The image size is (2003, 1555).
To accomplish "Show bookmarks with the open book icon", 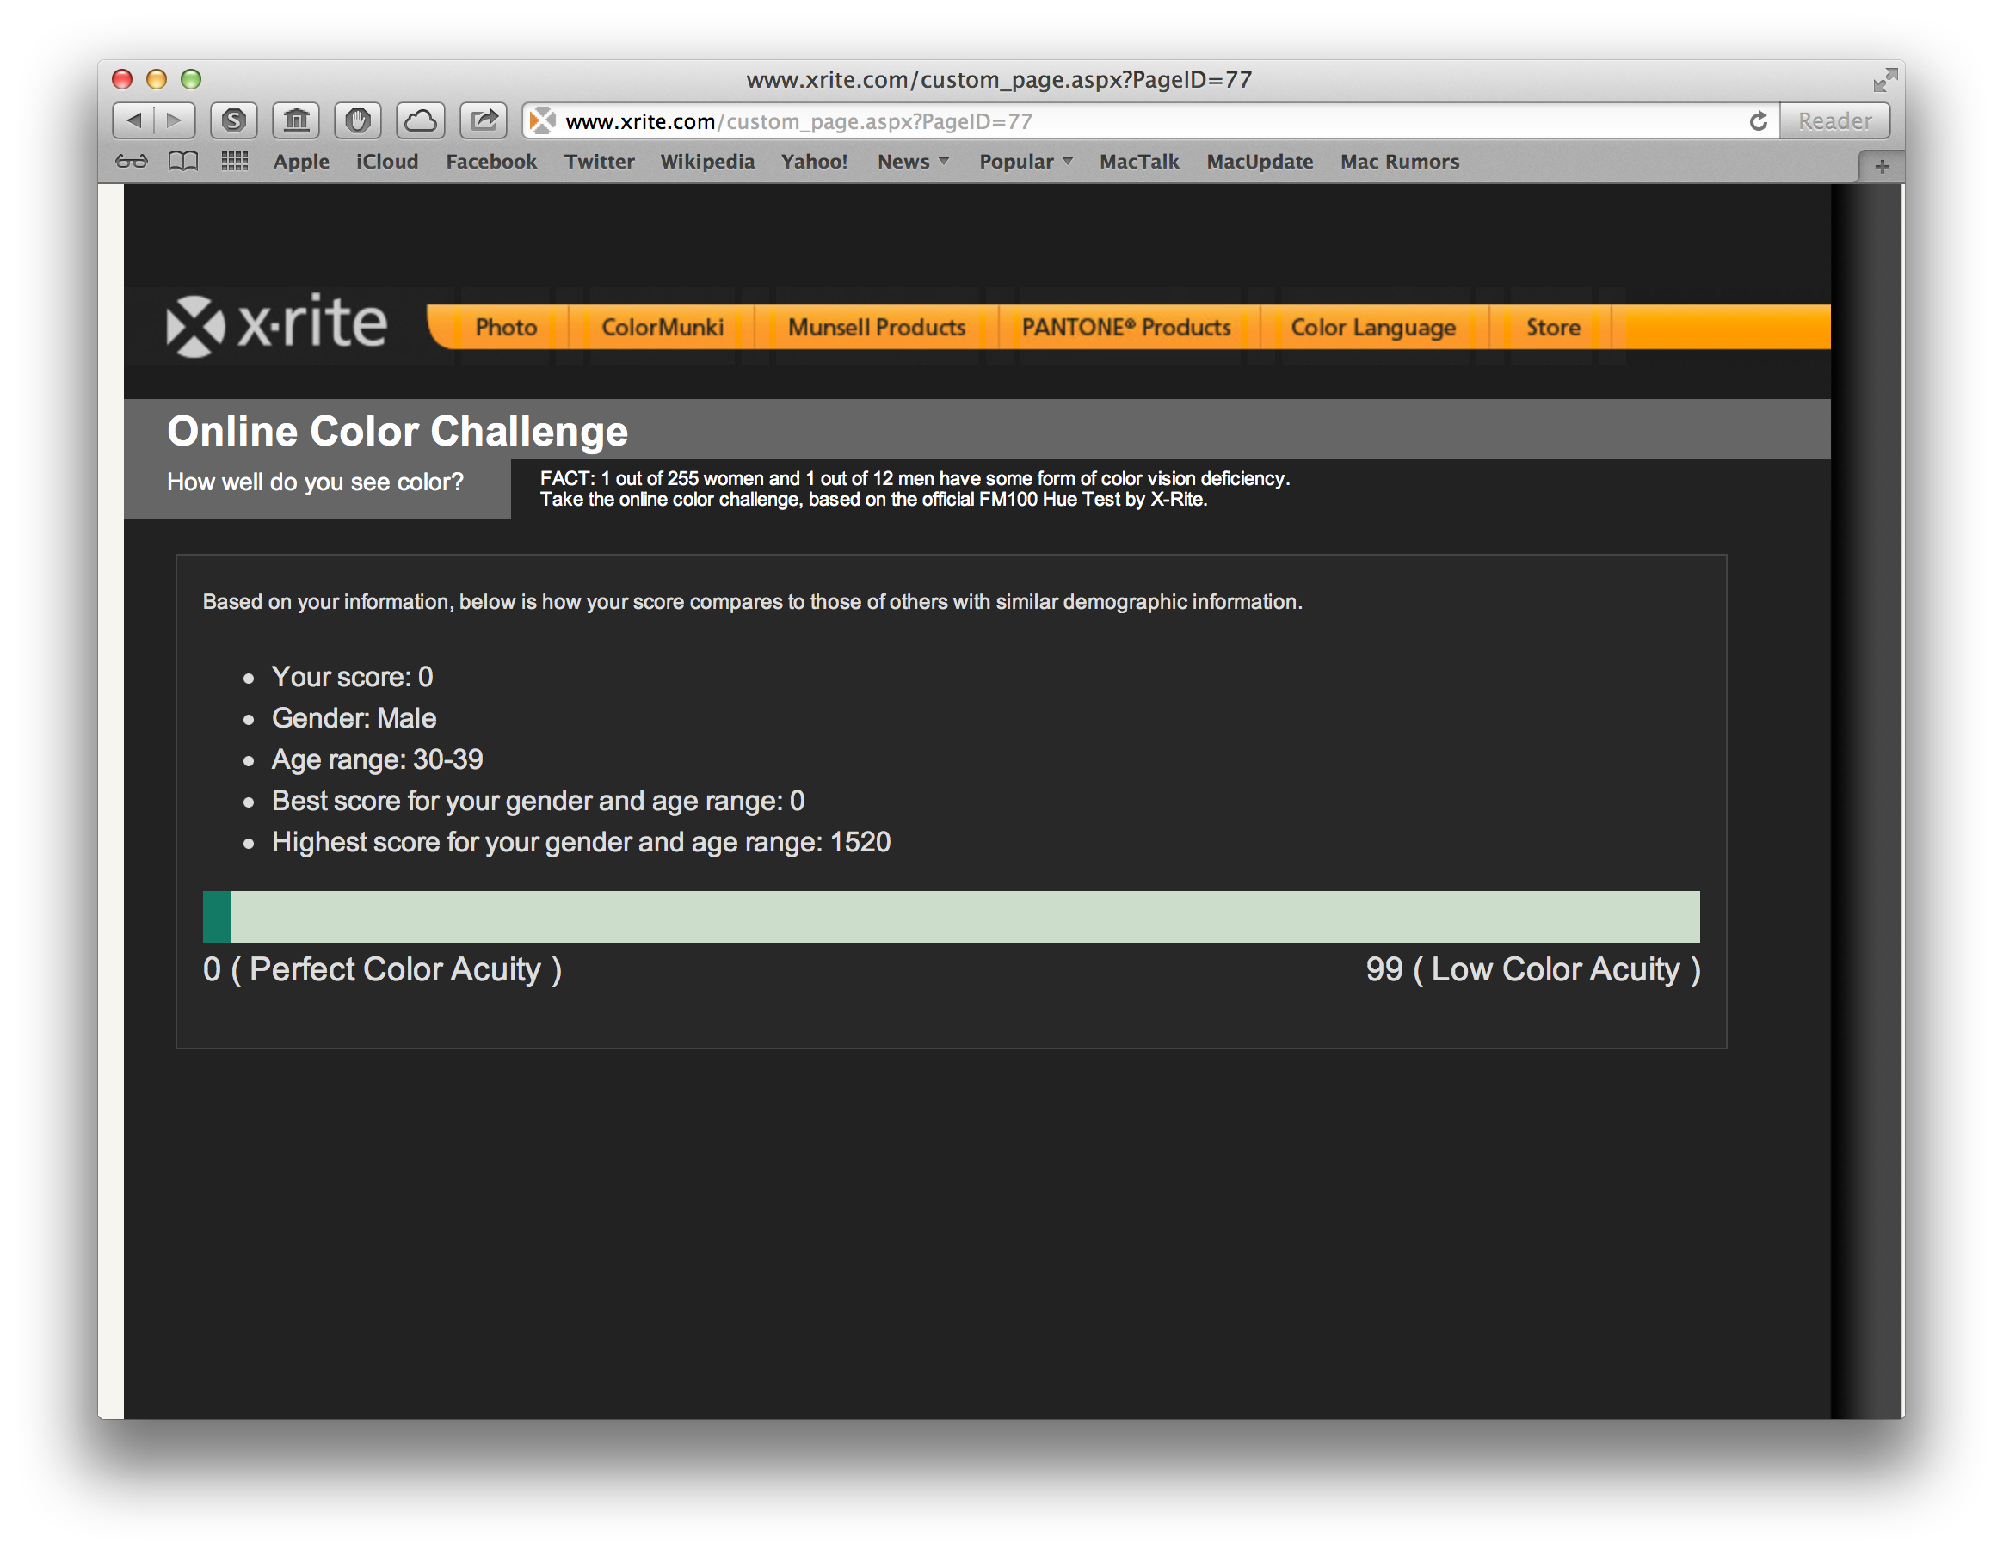I will point(183,162).
